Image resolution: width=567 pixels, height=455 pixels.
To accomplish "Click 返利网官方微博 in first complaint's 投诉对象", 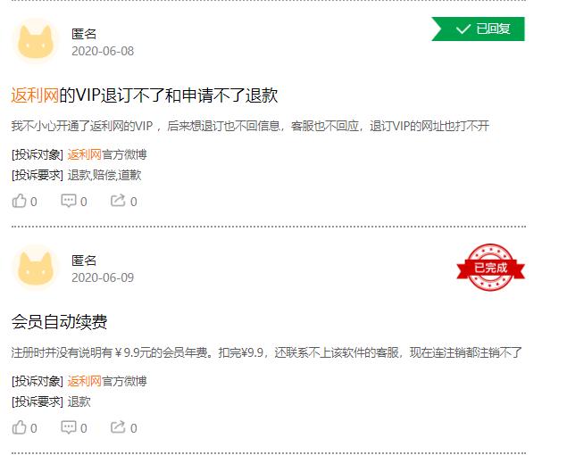I will coord(107,154).
